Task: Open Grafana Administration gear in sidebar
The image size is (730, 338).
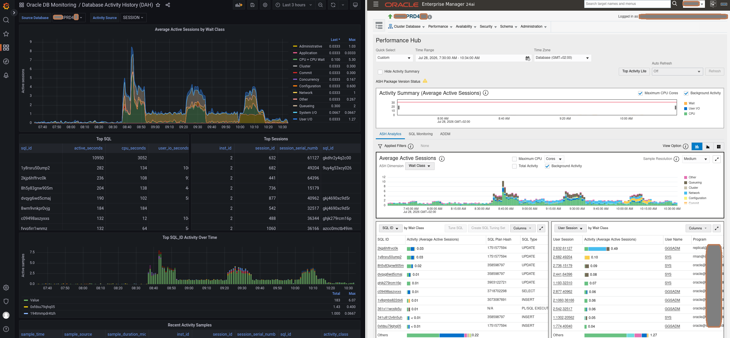Action: [x=6, y=288]
